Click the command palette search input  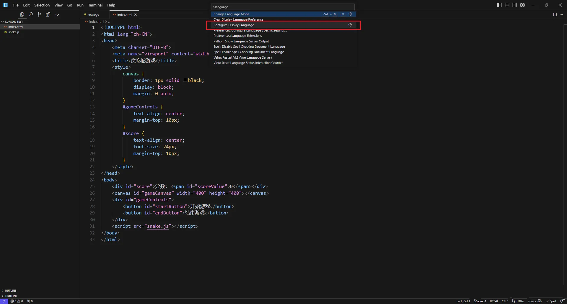[x=283, y=7]
